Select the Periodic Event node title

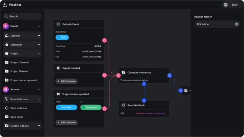71,24
